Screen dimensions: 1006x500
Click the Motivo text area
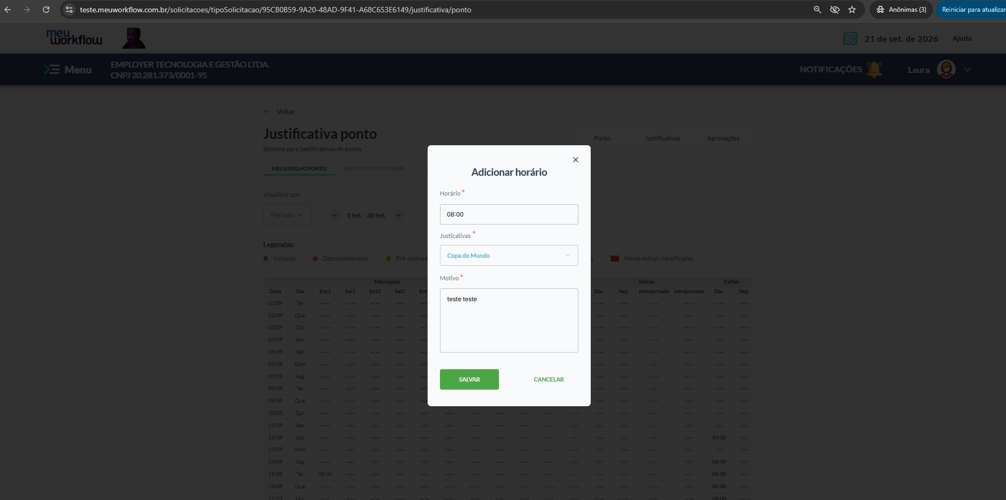tap(509, 320)
